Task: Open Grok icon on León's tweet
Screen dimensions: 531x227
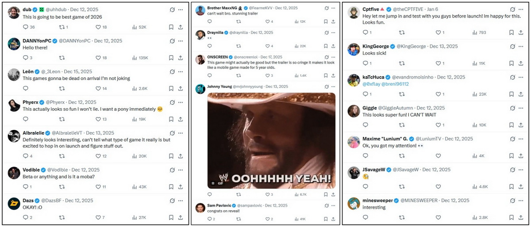Action: 172,71
